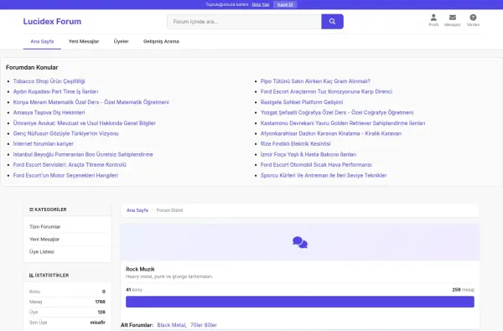
Task: Open Ford Escort Tuz Korozyonuna Karşı Direnci
Action: pyautogui.click(x=326, y=91)
